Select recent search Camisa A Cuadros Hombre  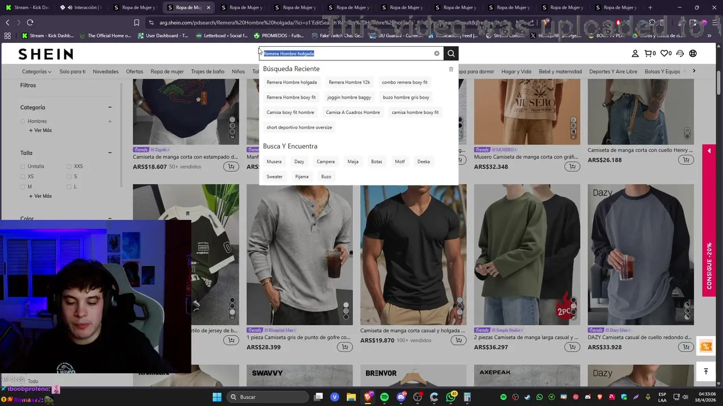(352, 112)
